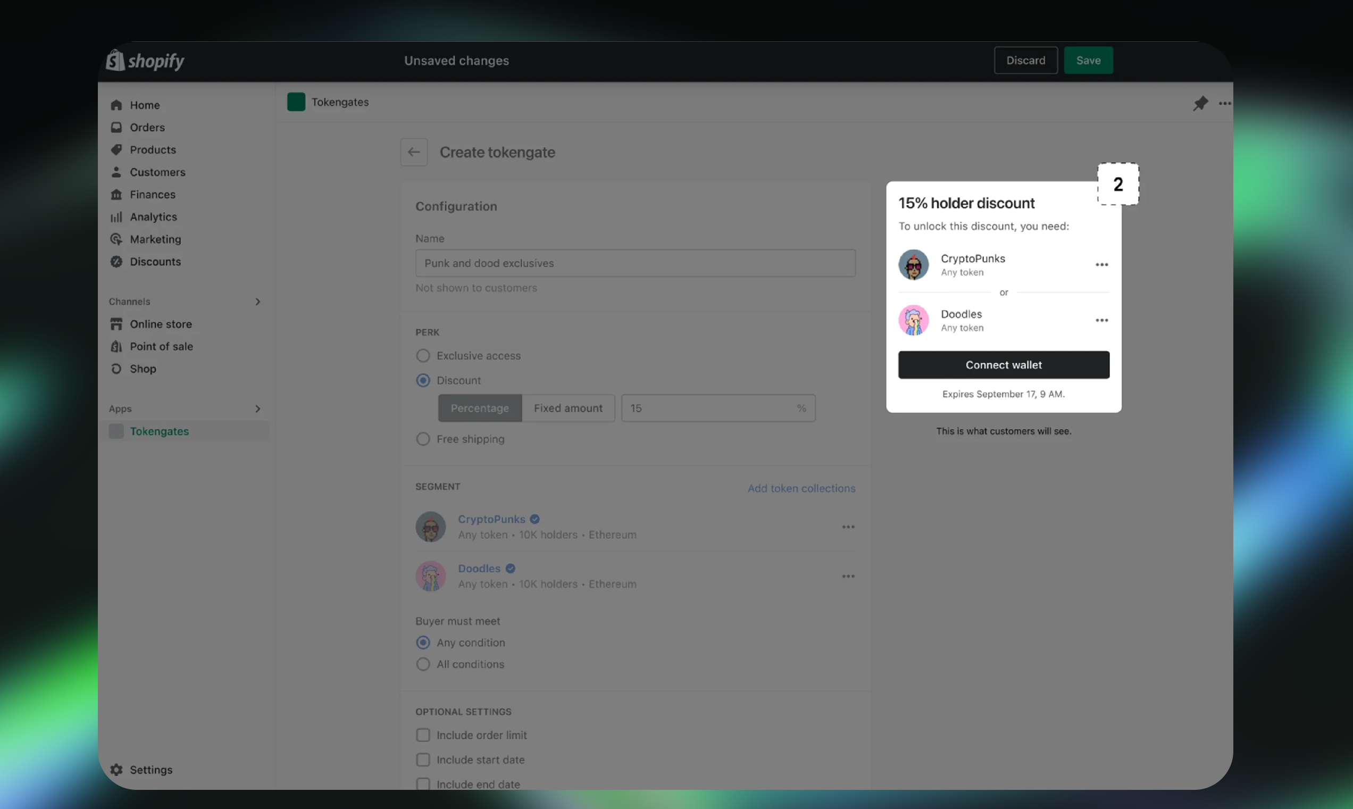Screen dimensions: 1353x809
Task: Click the Tokengates sidebar app icon
Action: tap(116, 431)
